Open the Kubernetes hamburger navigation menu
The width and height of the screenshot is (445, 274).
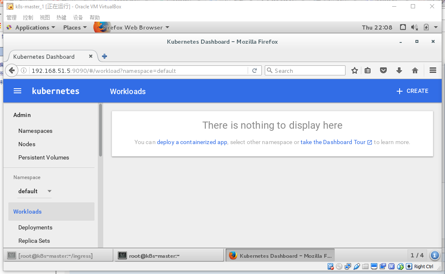17,91
